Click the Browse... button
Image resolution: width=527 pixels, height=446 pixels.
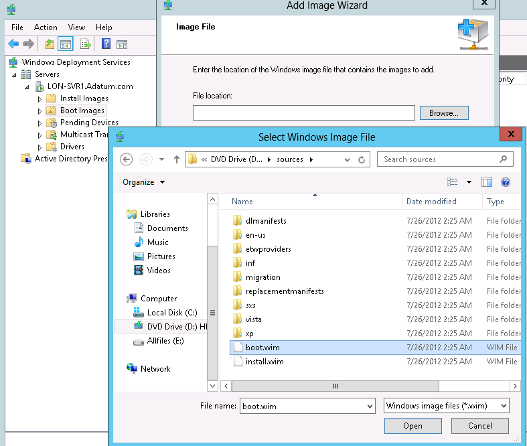(444, 113)
